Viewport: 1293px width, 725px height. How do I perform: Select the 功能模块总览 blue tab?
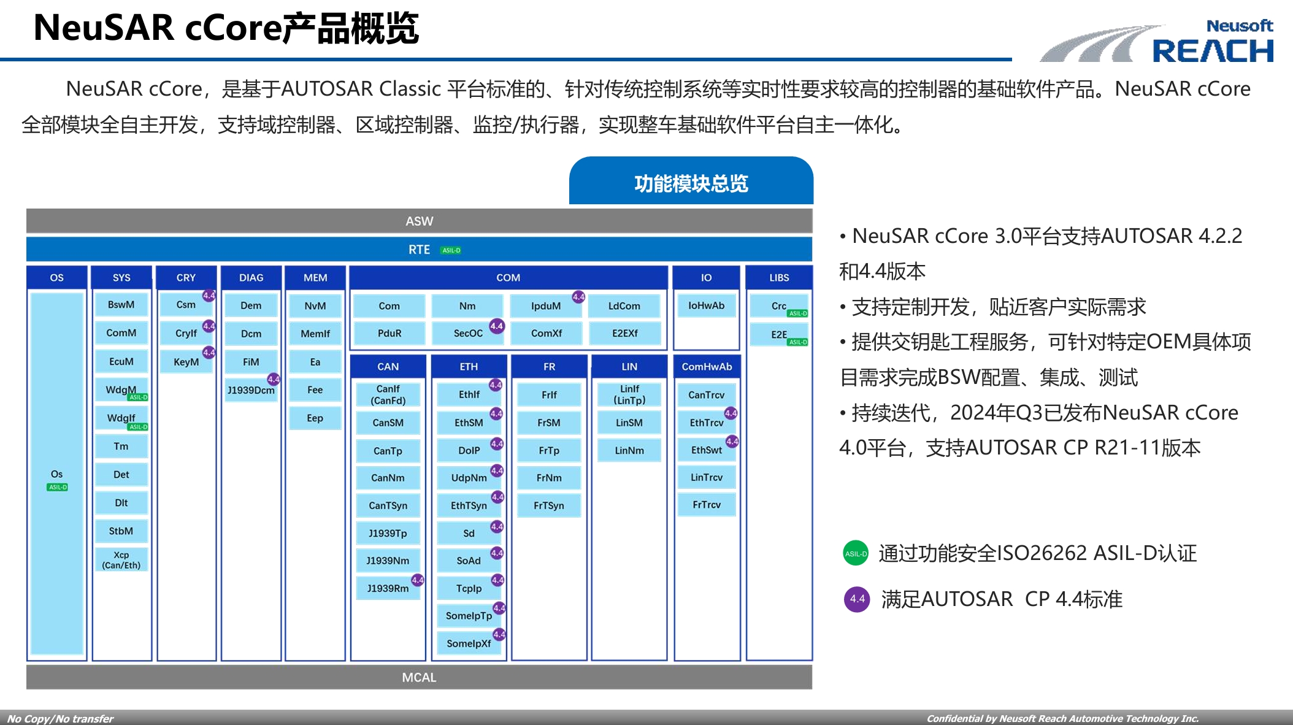[x=691, y=183]
